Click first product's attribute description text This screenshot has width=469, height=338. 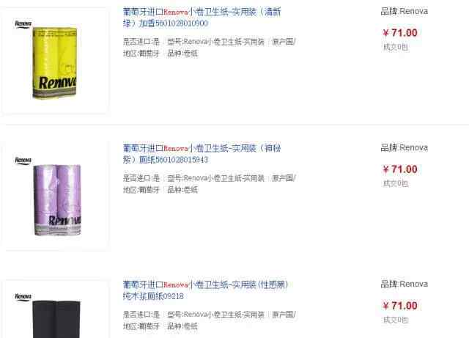pyautogui.click(x=210, y=48)
